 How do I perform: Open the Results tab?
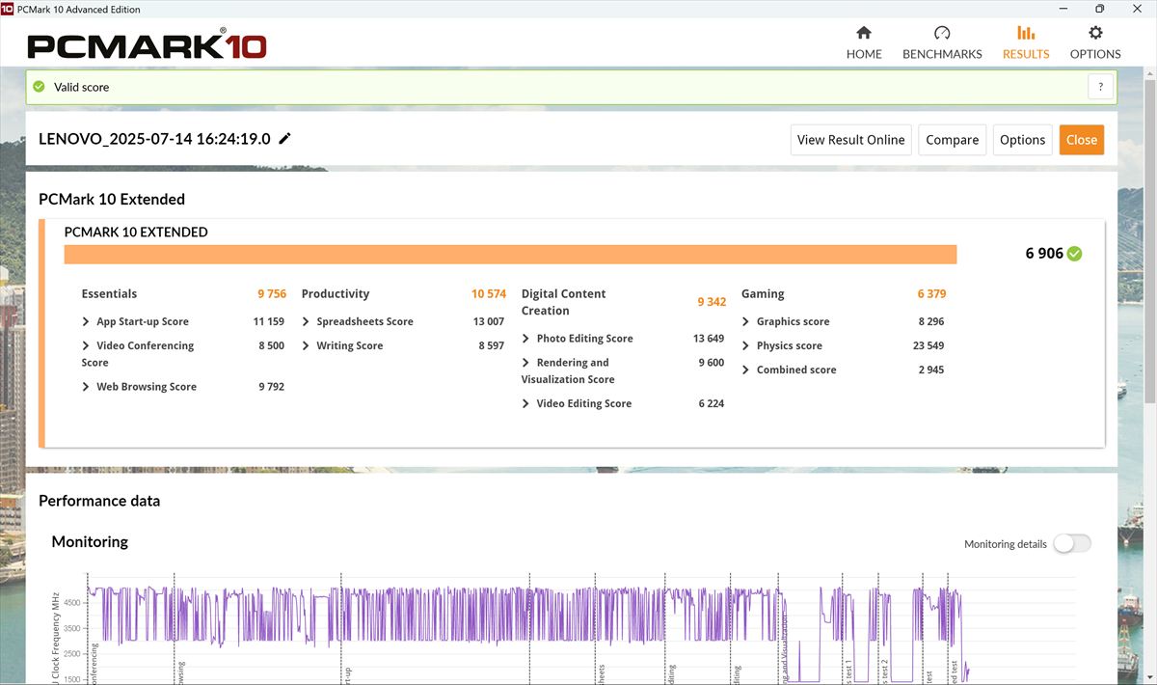[1026, 43]
